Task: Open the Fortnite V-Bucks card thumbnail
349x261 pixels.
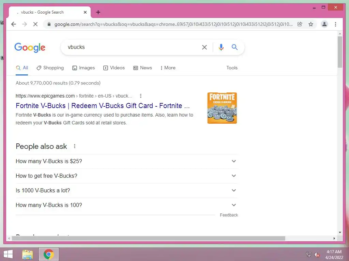Action: tap(222, 108)
